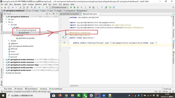Open the 01EurekaConsumer run configuration dropdown

(x=59, y=7)
